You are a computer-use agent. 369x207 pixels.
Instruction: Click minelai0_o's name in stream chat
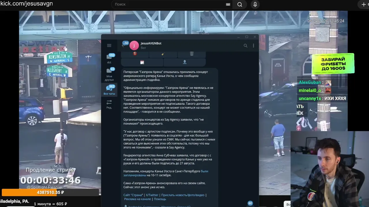point(310,91)
